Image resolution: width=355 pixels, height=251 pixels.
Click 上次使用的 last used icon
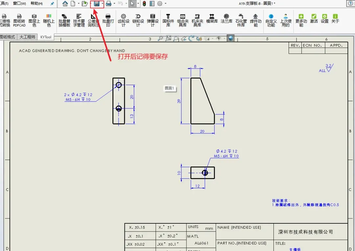[286, 20]
